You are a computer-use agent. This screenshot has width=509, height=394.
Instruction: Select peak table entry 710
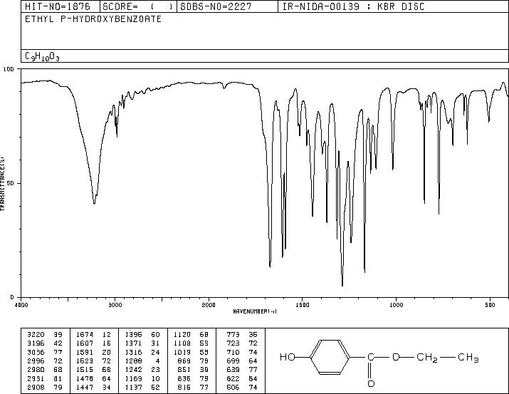(x=233, y=352)
